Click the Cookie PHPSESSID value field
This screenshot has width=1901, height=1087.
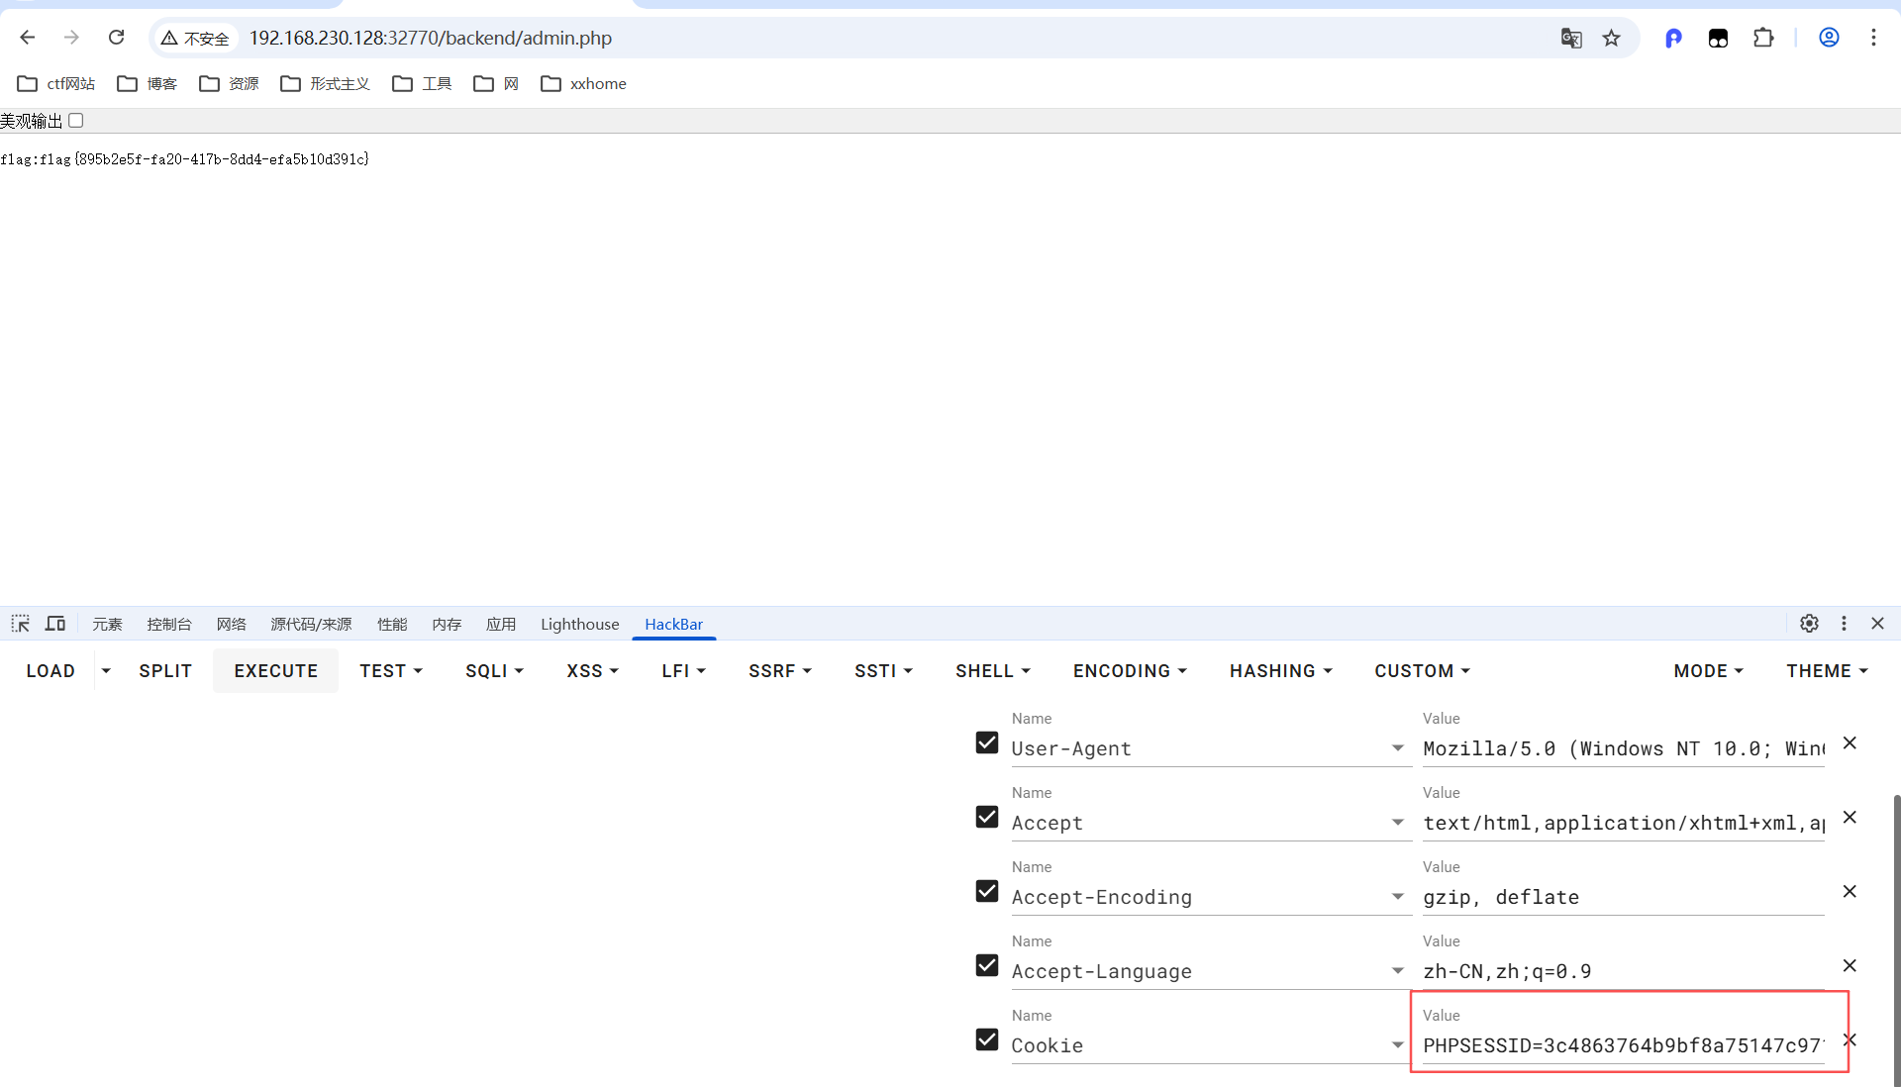[x=1623, y=1045]
